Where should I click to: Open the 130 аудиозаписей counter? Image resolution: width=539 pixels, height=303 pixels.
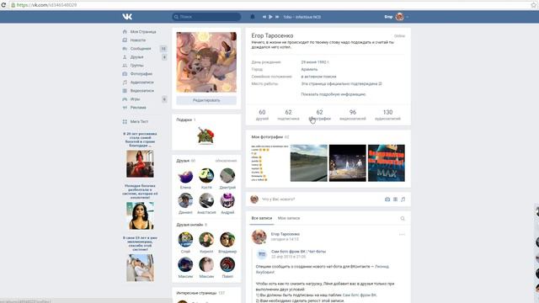[x=387, y=114]
